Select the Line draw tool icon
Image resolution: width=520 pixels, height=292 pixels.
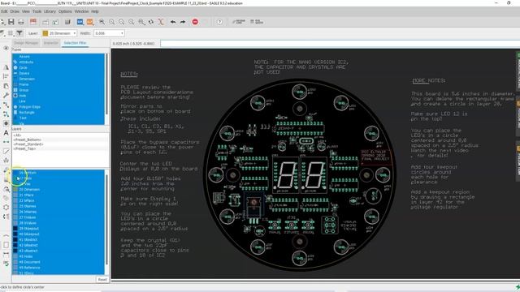coord(6,152)
